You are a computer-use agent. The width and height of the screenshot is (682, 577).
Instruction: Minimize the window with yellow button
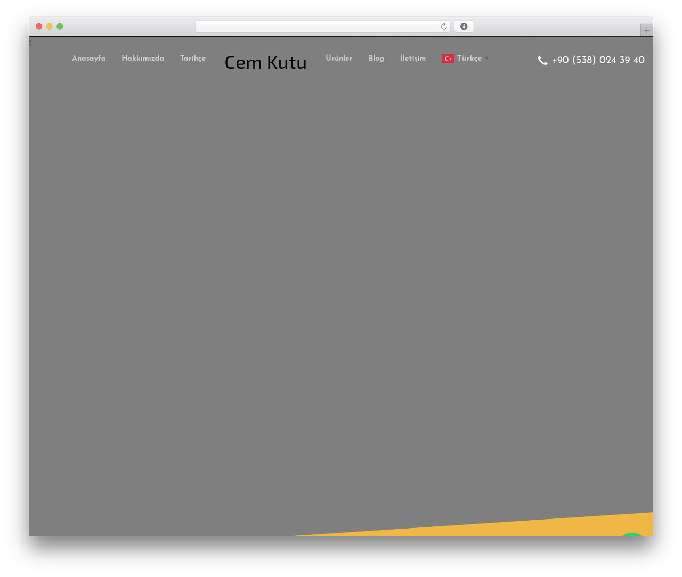[49, 27]
